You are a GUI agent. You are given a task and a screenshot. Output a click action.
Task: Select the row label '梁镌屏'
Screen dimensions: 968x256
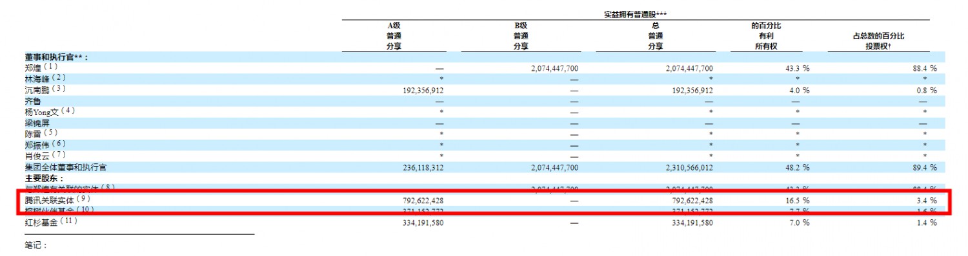click(x=37, y=123)
